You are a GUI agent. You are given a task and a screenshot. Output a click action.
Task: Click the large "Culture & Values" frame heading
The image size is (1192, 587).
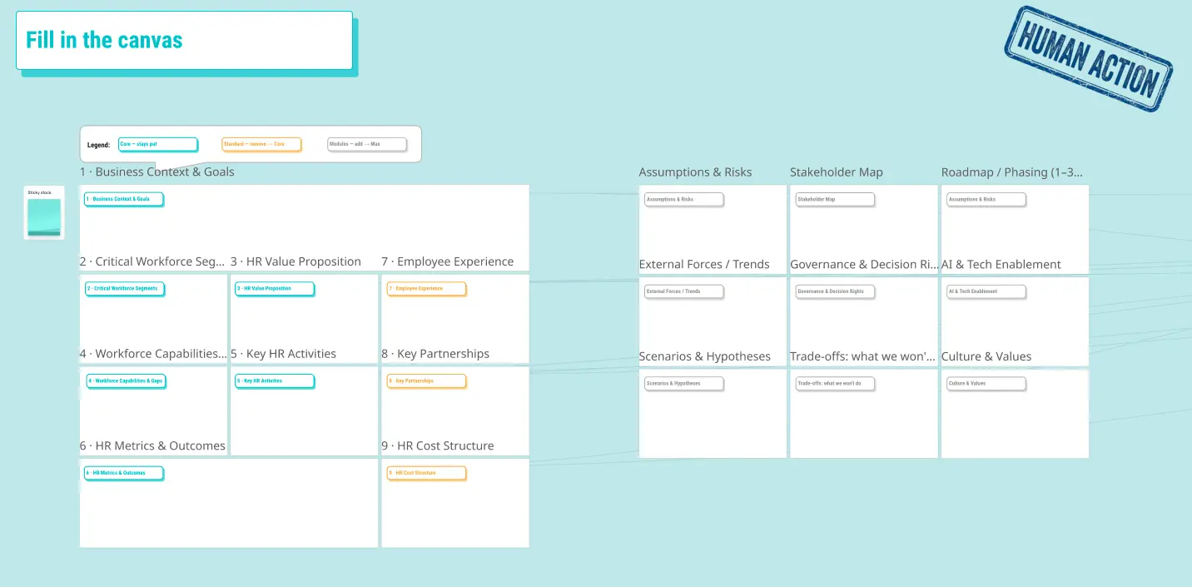tap(986, 356)
